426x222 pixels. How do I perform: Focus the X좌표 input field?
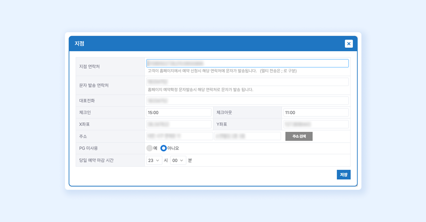(x=179, y=124)
